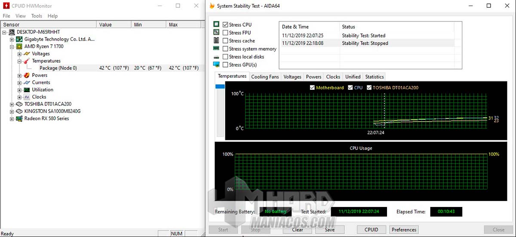The image size is (516, 237).
Task: Expand the Voltages node
Action: pos(19,54)
